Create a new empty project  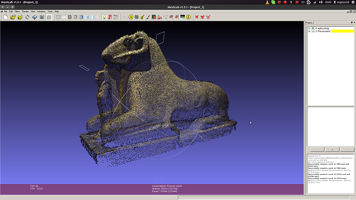6,17
